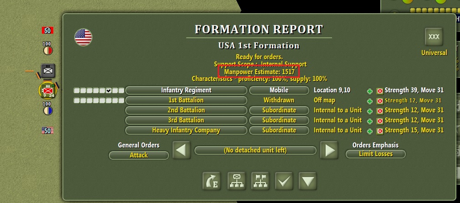Show previous detached unit with left arrow

[x=181, y=150]
